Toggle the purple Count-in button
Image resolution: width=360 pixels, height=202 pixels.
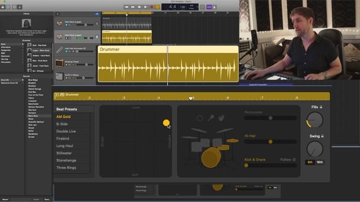(x=209, y=7)
